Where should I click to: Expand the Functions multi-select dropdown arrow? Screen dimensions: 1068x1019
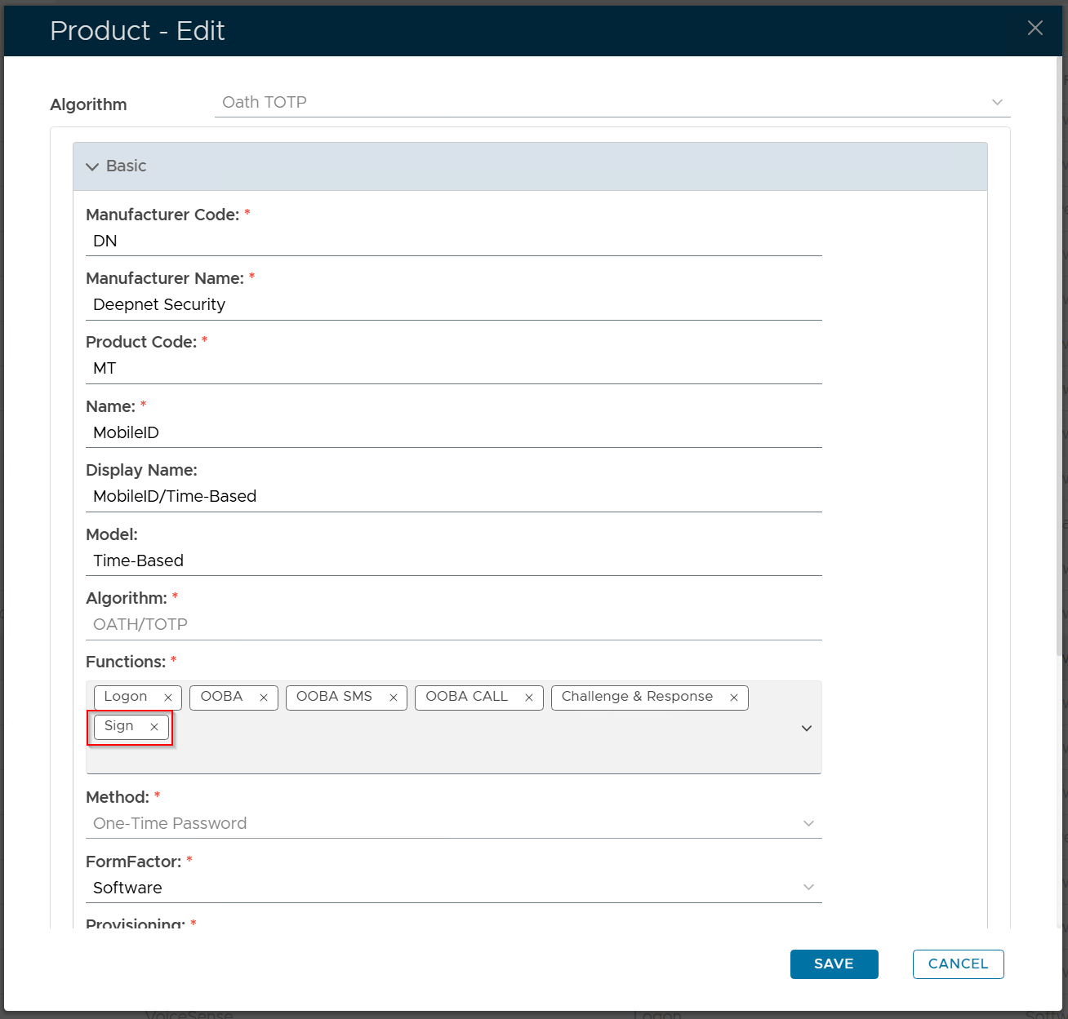(807, 728)
